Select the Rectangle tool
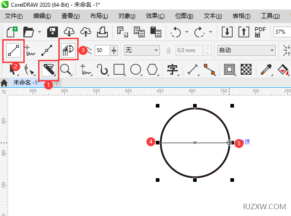 (x=119, y=70)
